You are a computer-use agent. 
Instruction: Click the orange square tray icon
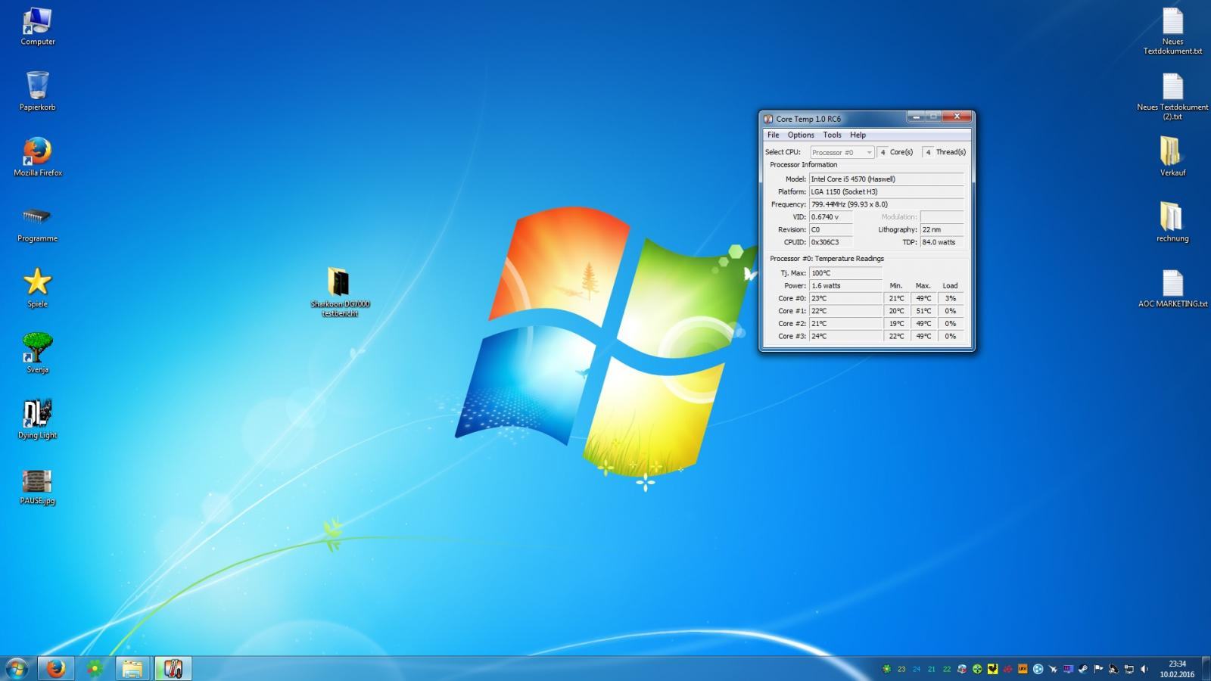click(1023, 669)
